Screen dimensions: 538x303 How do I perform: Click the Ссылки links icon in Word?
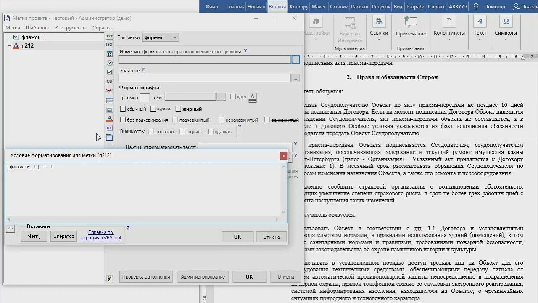click(x=379, y=21)
